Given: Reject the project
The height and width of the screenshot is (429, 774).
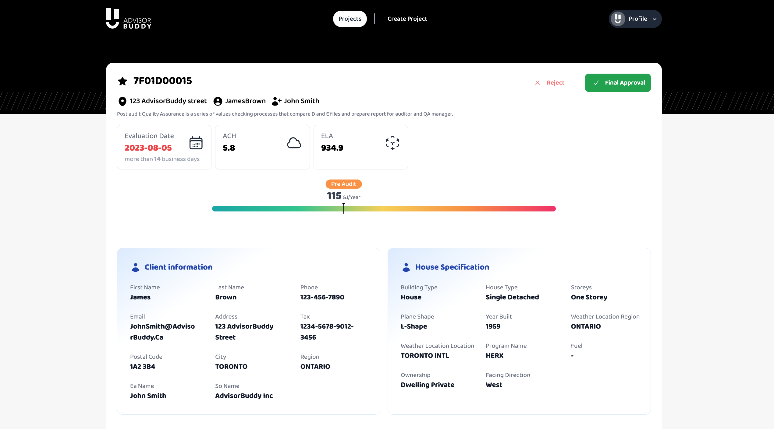Looking at the screenshot, I should pos(550,83).
